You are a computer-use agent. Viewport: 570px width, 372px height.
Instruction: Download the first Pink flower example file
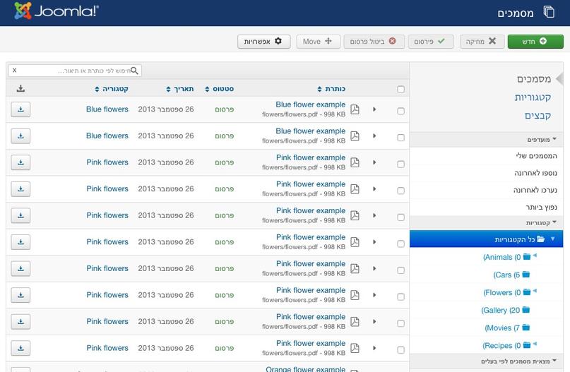20,162
